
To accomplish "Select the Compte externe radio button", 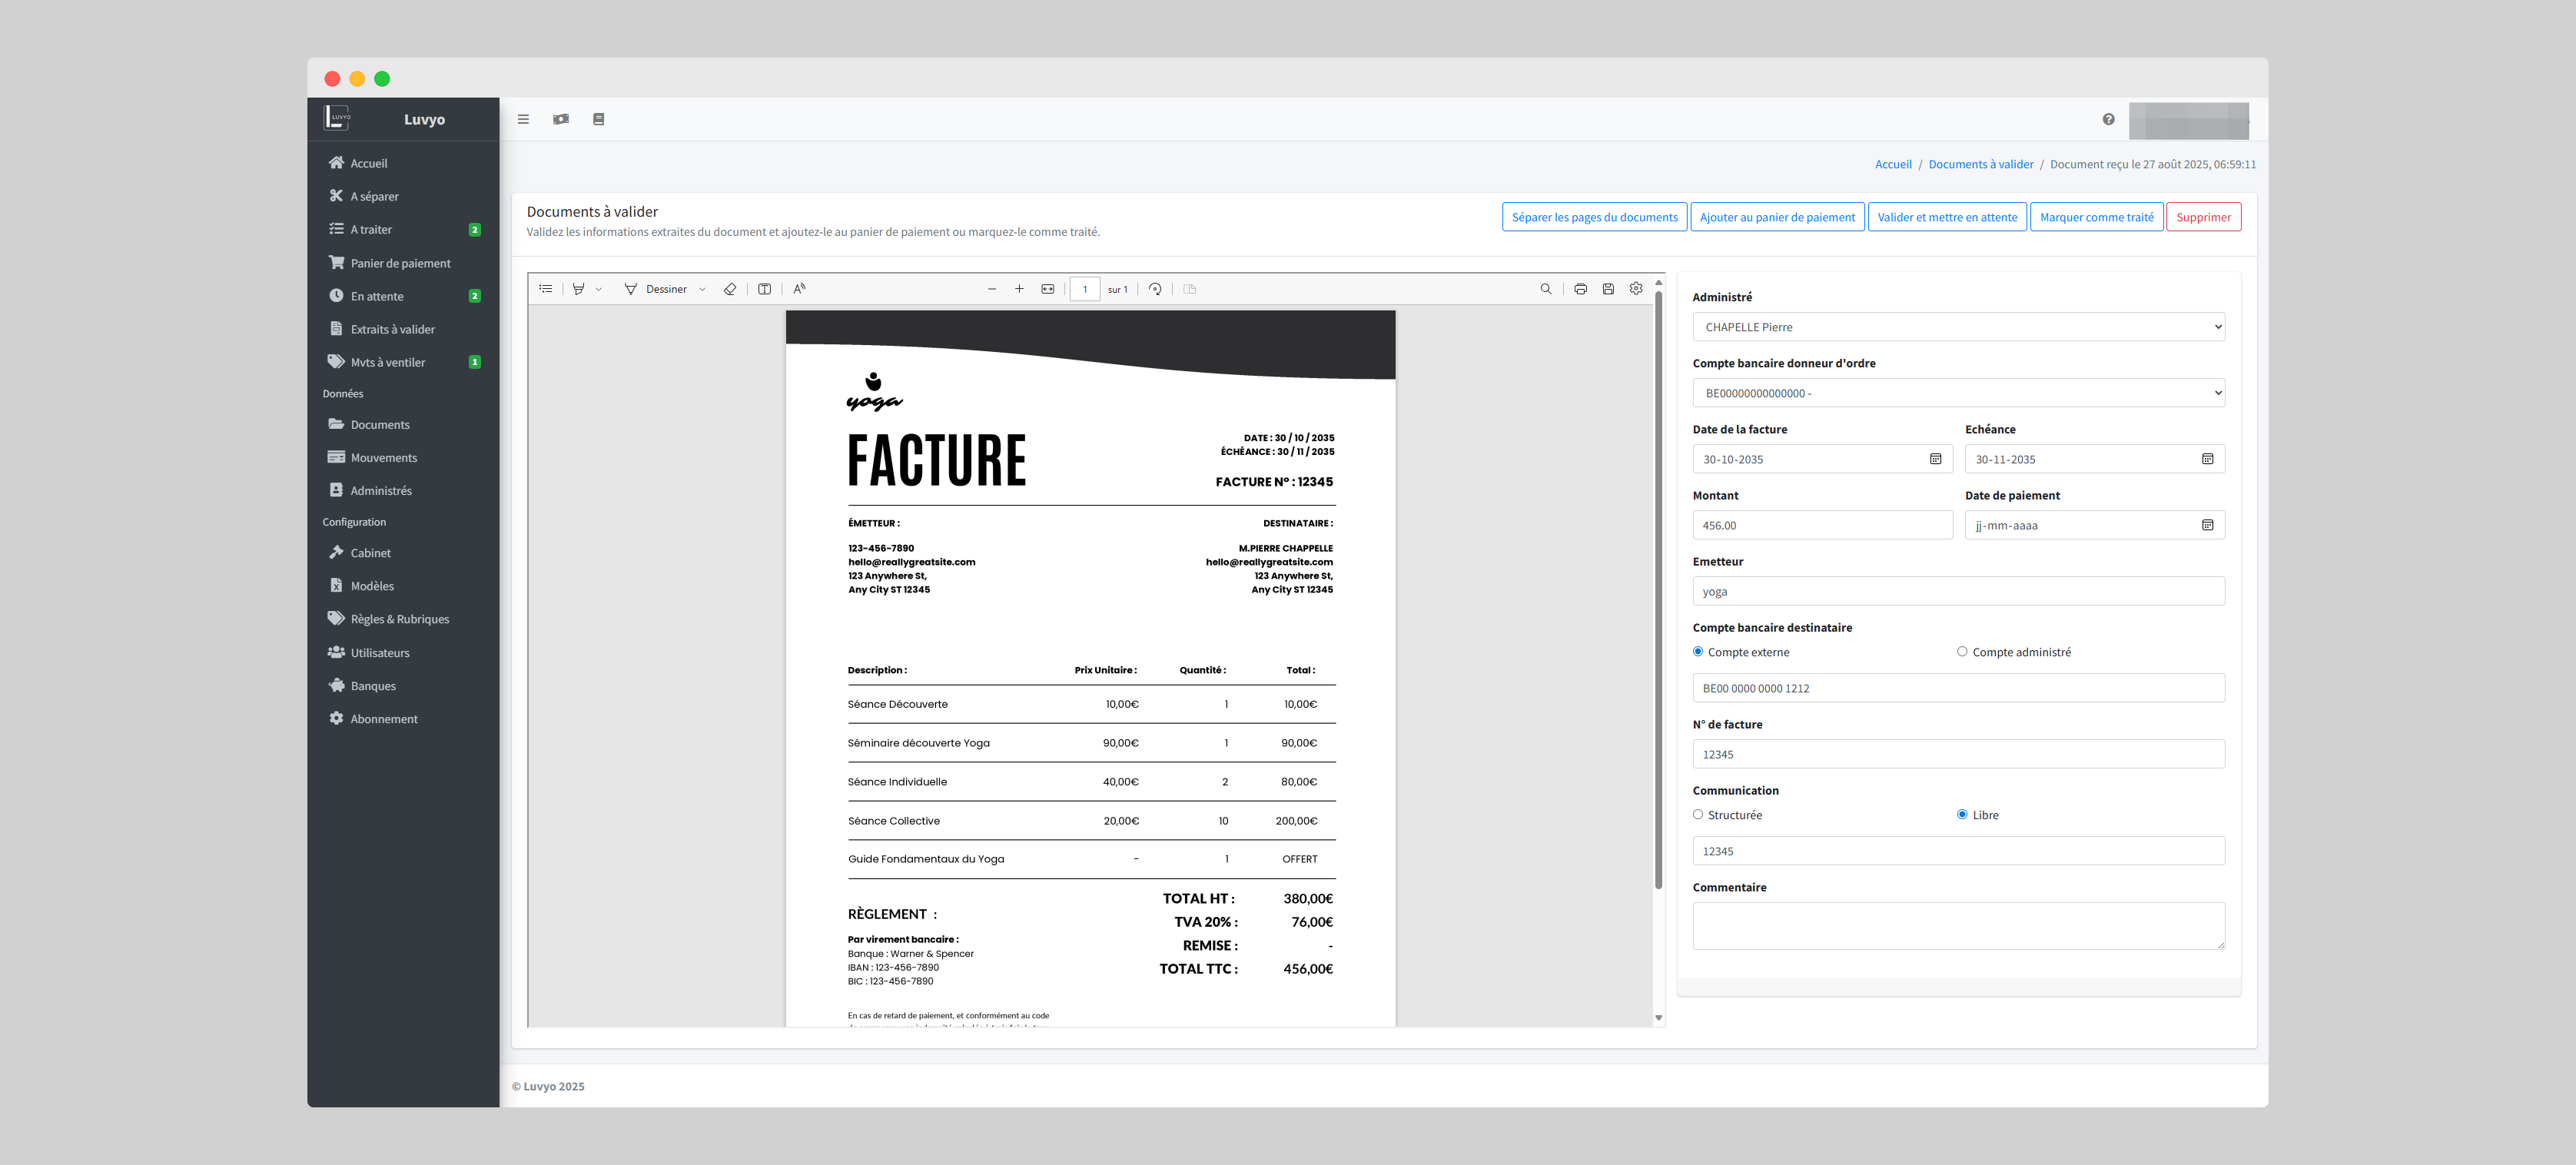I will pos(1698,651).
